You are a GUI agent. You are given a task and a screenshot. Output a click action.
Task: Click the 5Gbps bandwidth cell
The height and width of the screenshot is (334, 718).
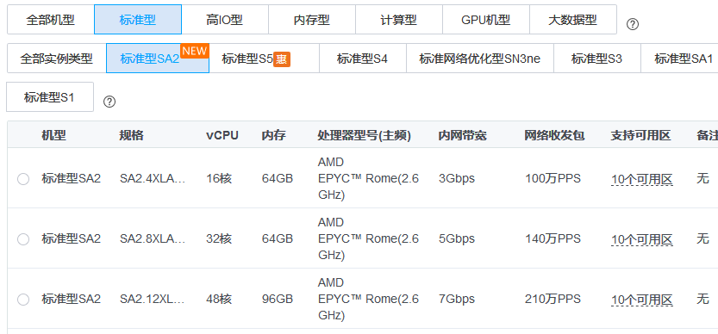[457, 238]
